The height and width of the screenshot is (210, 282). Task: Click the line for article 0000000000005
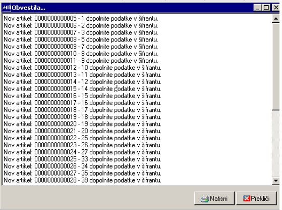[x=81, y=19]
